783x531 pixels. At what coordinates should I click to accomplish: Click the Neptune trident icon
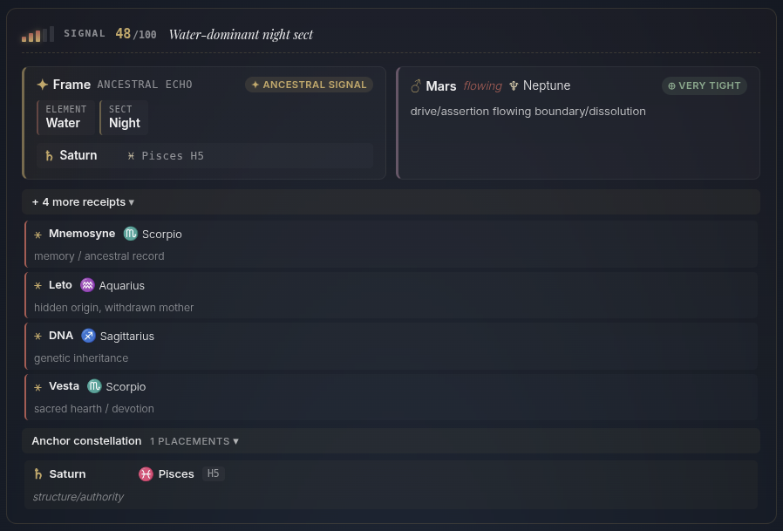[514, 86]
